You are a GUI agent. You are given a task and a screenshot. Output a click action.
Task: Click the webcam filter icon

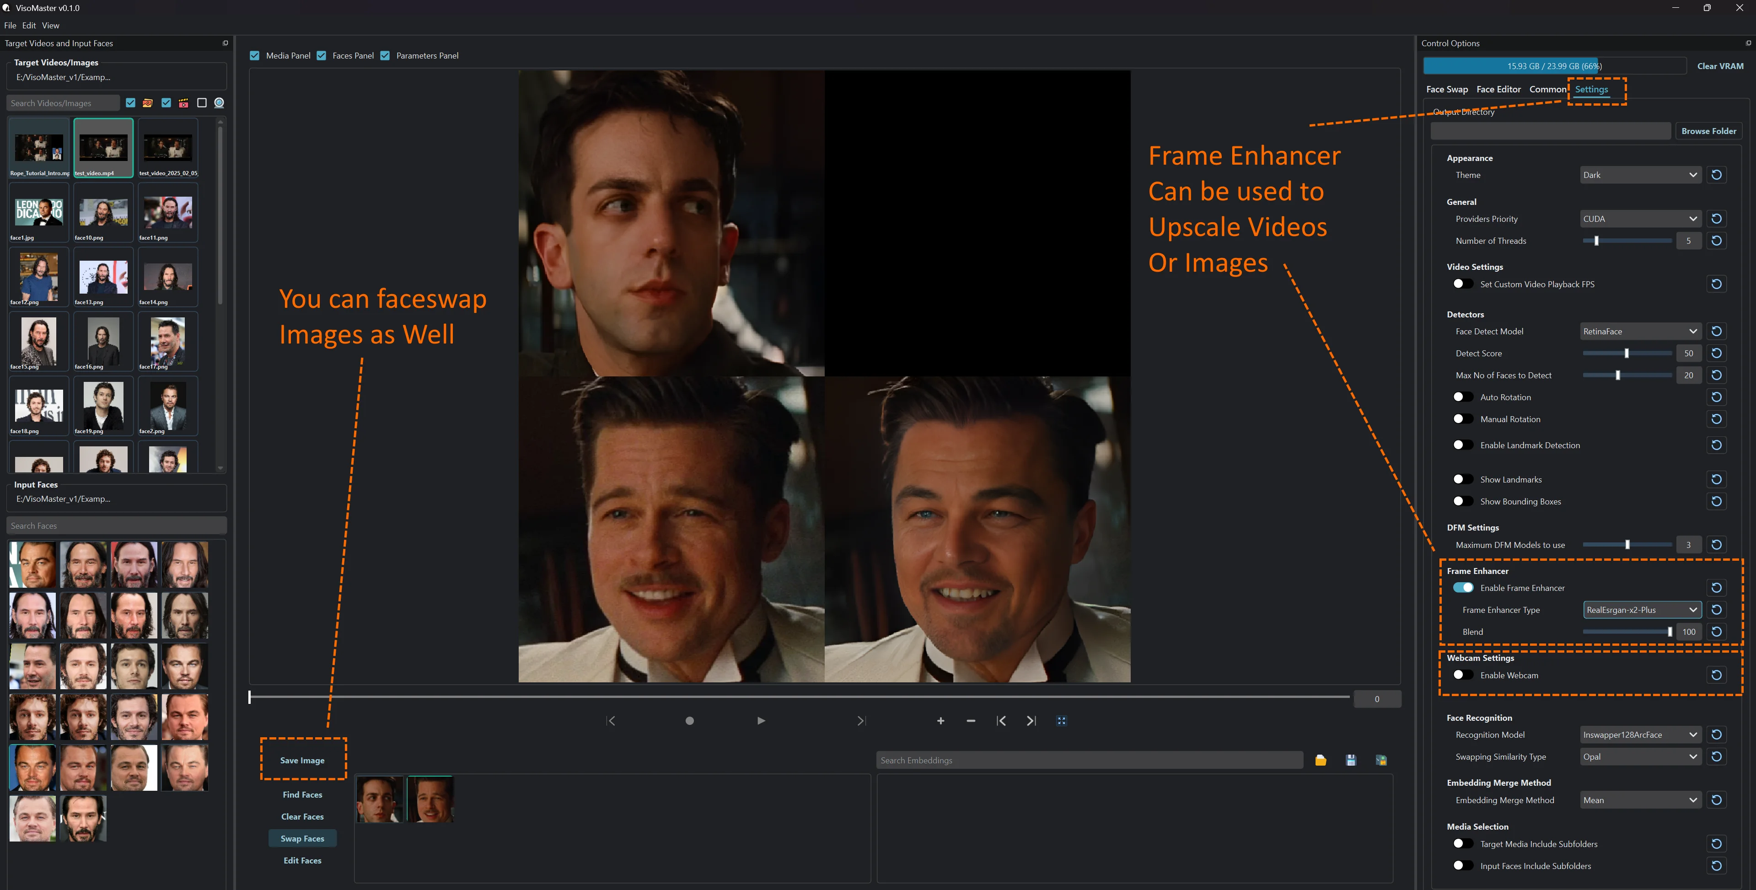pyautogui.click(x=220, y=103)
